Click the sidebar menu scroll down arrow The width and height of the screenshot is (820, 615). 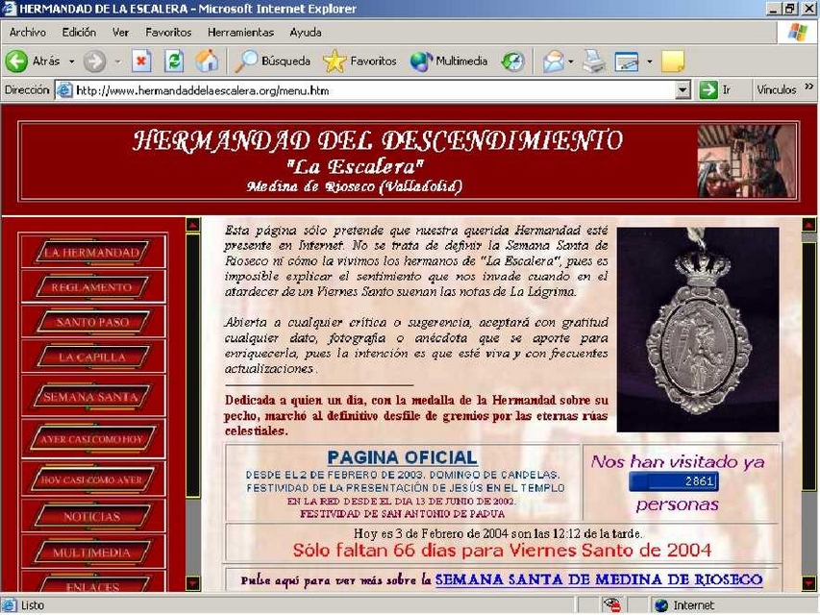click(x=193, y=582)
